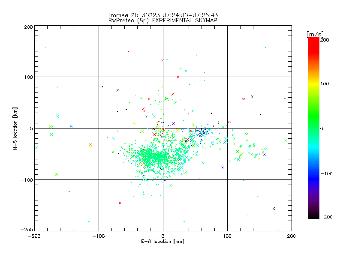This screenshot has height=257, width=343.
Task: Click the red X marker near bottom center-left
Action: pos(120,203)
